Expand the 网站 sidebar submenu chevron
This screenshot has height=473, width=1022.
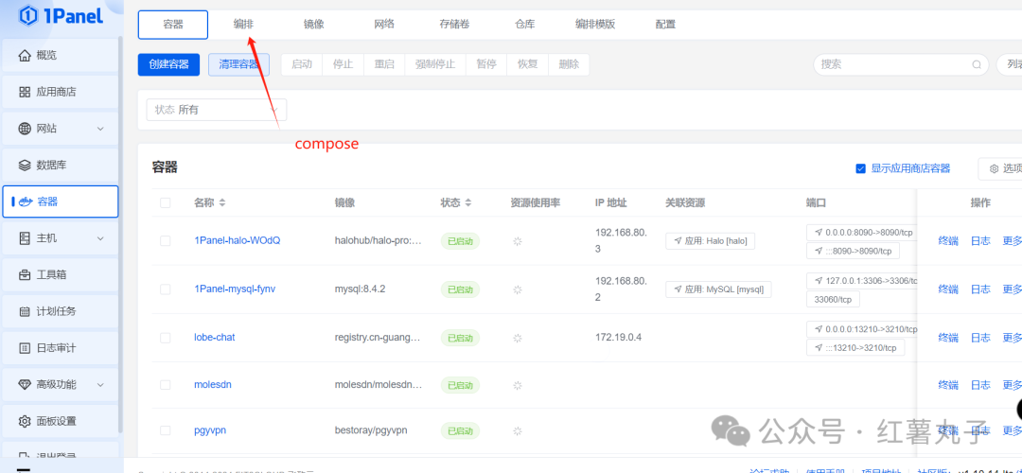point(100,129)
